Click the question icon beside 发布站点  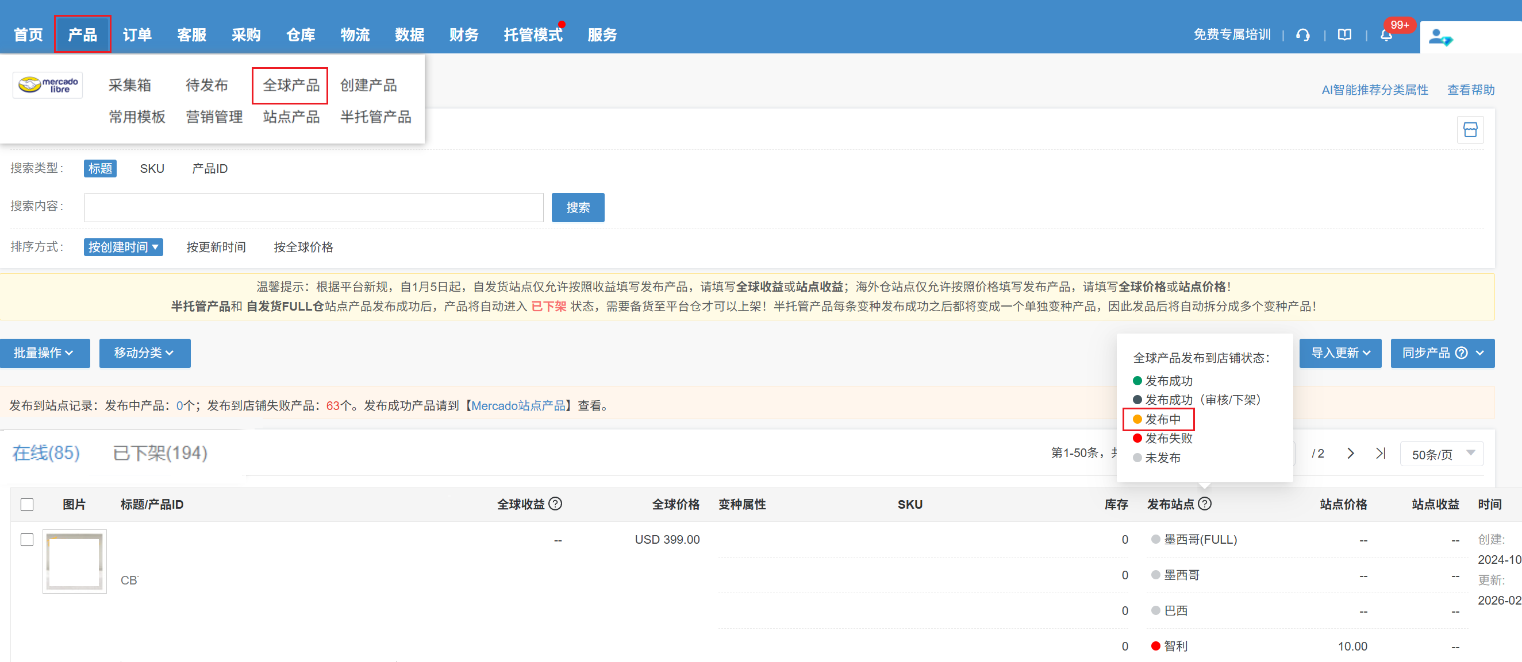point(1205,504)
